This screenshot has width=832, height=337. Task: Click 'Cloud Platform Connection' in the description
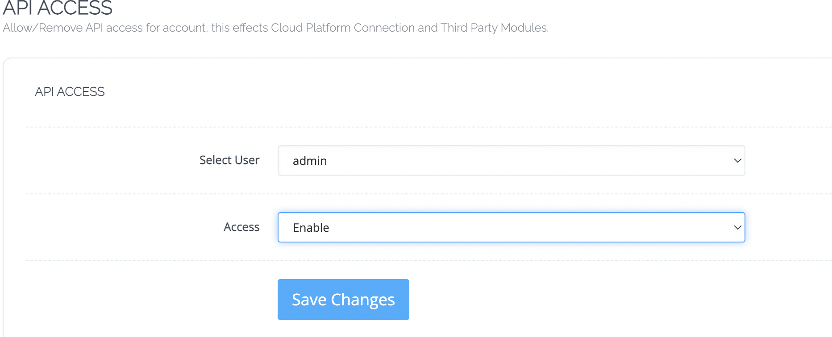[343, 28]
